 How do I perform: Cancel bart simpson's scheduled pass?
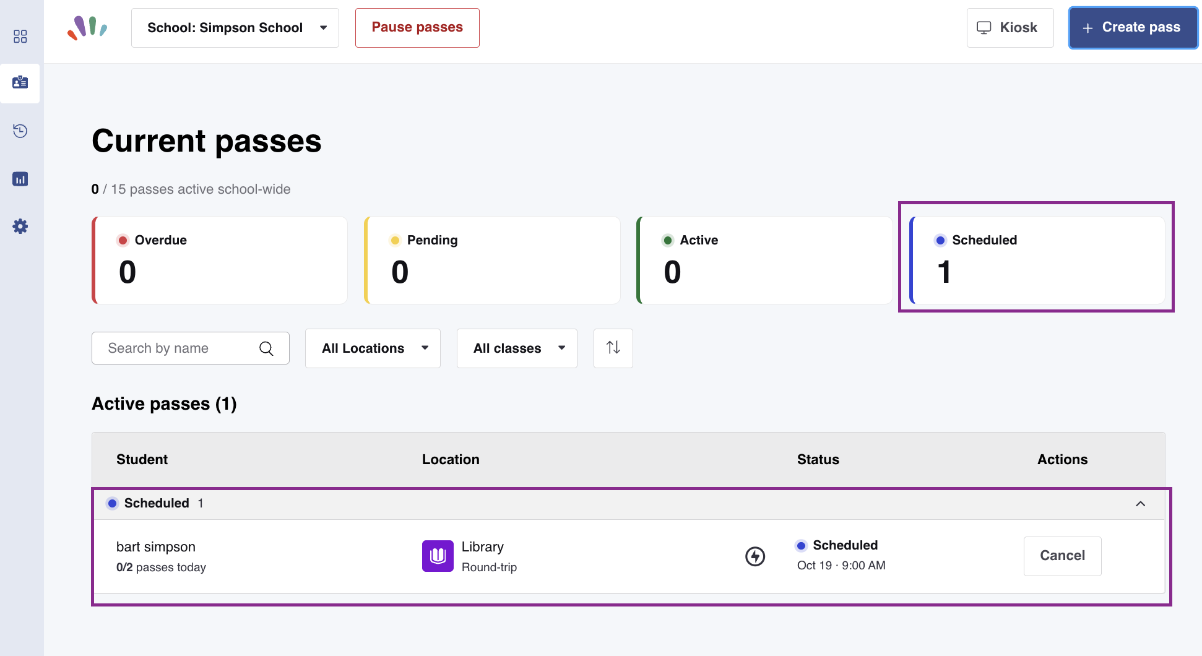coord(1062,556)
